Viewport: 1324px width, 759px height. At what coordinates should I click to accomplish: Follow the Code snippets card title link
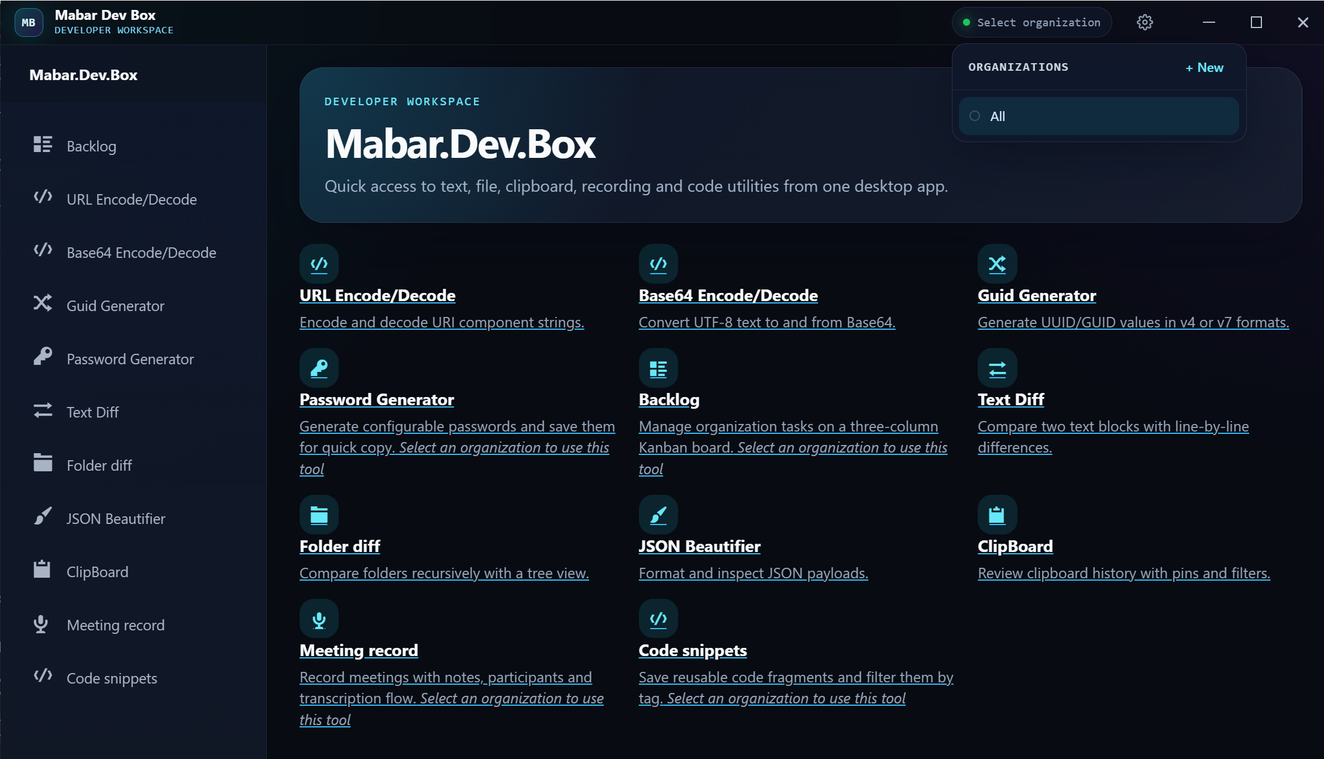tap(693, 650)
